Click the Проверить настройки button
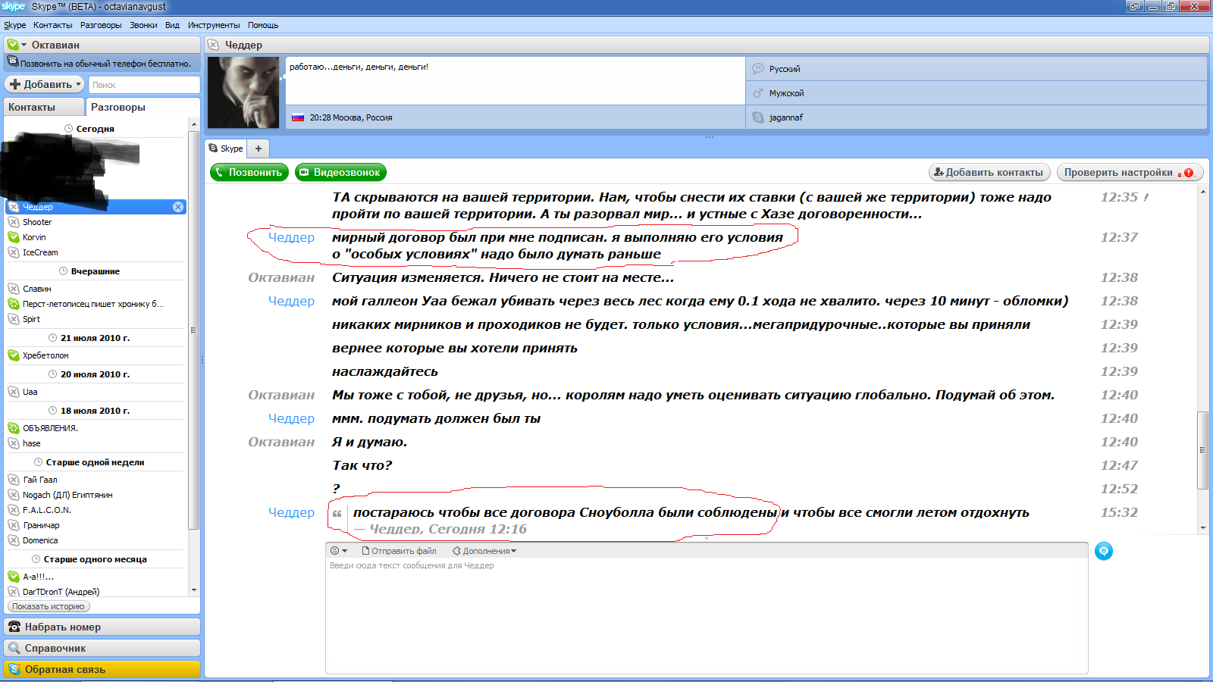Screen dimensions: 1213x682 [x=1130, y=172]
